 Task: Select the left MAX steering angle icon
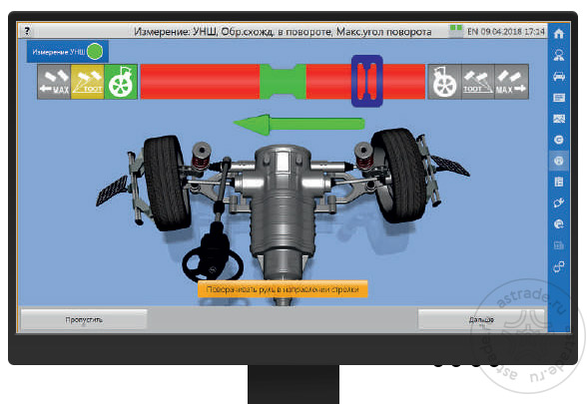[54, 82]
